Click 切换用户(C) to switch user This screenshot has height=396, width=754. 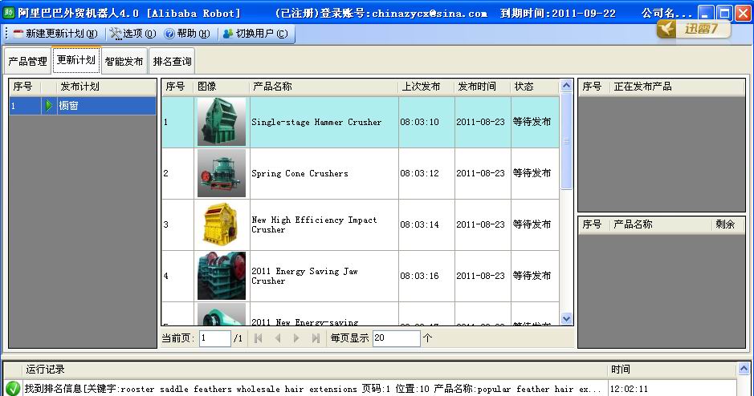[x=256, y=34]
